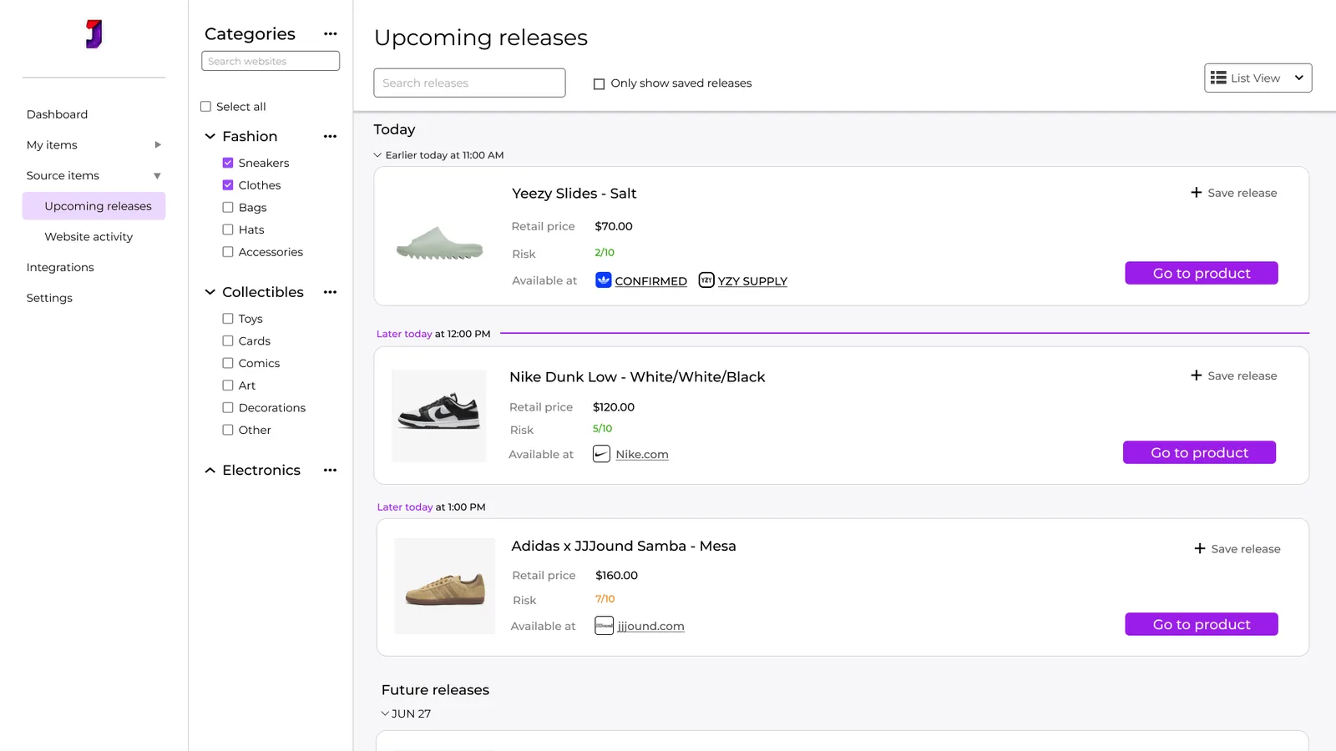Check the Hats category
This screenshot has width=1336, height=751.
point(228,229)
